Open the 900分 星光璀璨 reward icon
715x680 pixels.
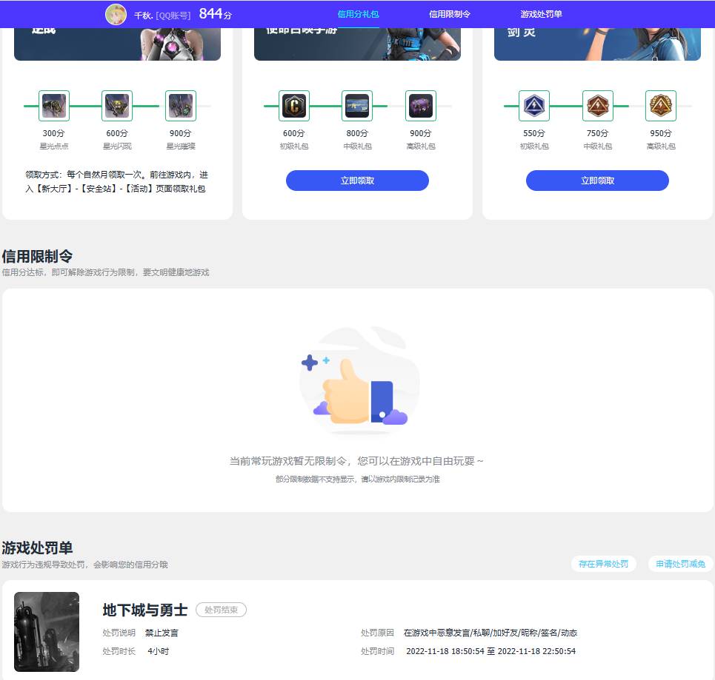click(180, 105)
